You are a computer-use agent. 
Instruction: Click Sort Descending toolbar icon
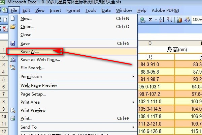coord(170,20)
